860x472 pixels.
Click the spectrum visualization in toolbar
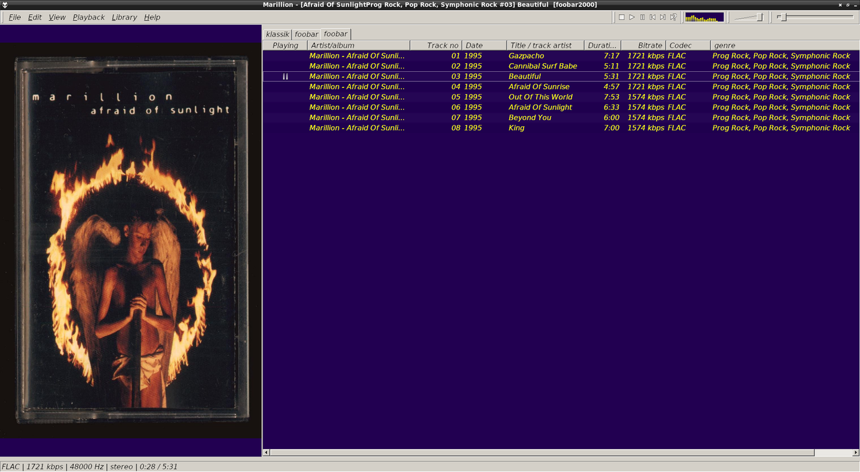[704, 17]
